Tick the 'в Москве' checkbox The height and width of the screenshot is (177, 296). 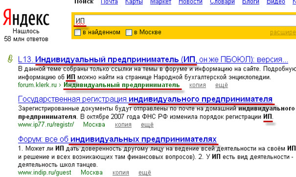pos(129,32)
